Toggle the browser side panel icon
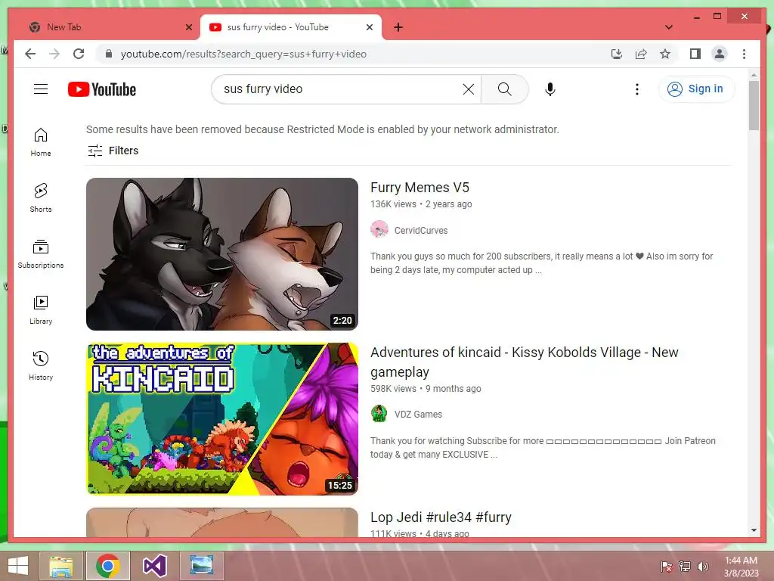 [x=695, y=54]
